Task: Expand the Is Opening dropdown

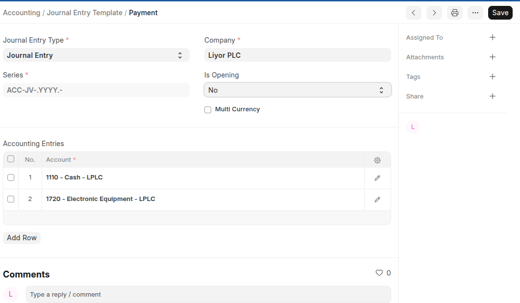Action: click(297, 90)
